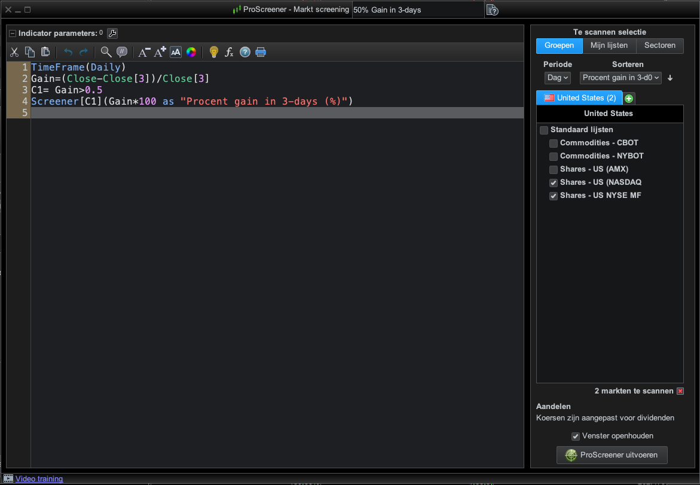The height and width of the screenshot is (485, 700).
Task: Enable the Commodities - CBOT list
Action: [554, 144]
